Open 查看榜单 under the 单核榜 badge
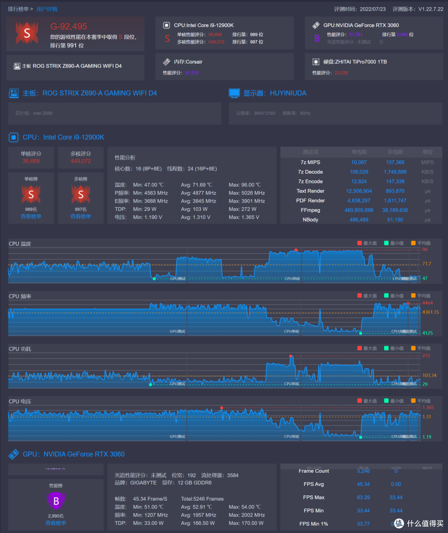Screen dimensions: 448x533 click(31, 216)
